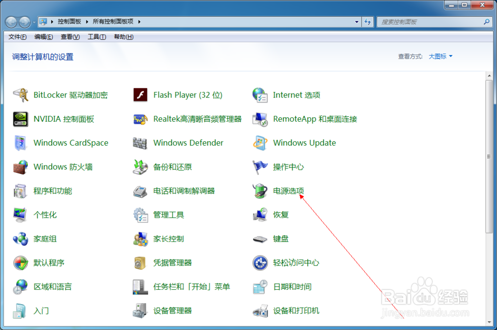Click the 区域和语言 globe icon

(20, 287)
